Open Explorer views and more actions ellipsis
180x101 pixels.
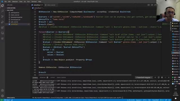(28, 5)
